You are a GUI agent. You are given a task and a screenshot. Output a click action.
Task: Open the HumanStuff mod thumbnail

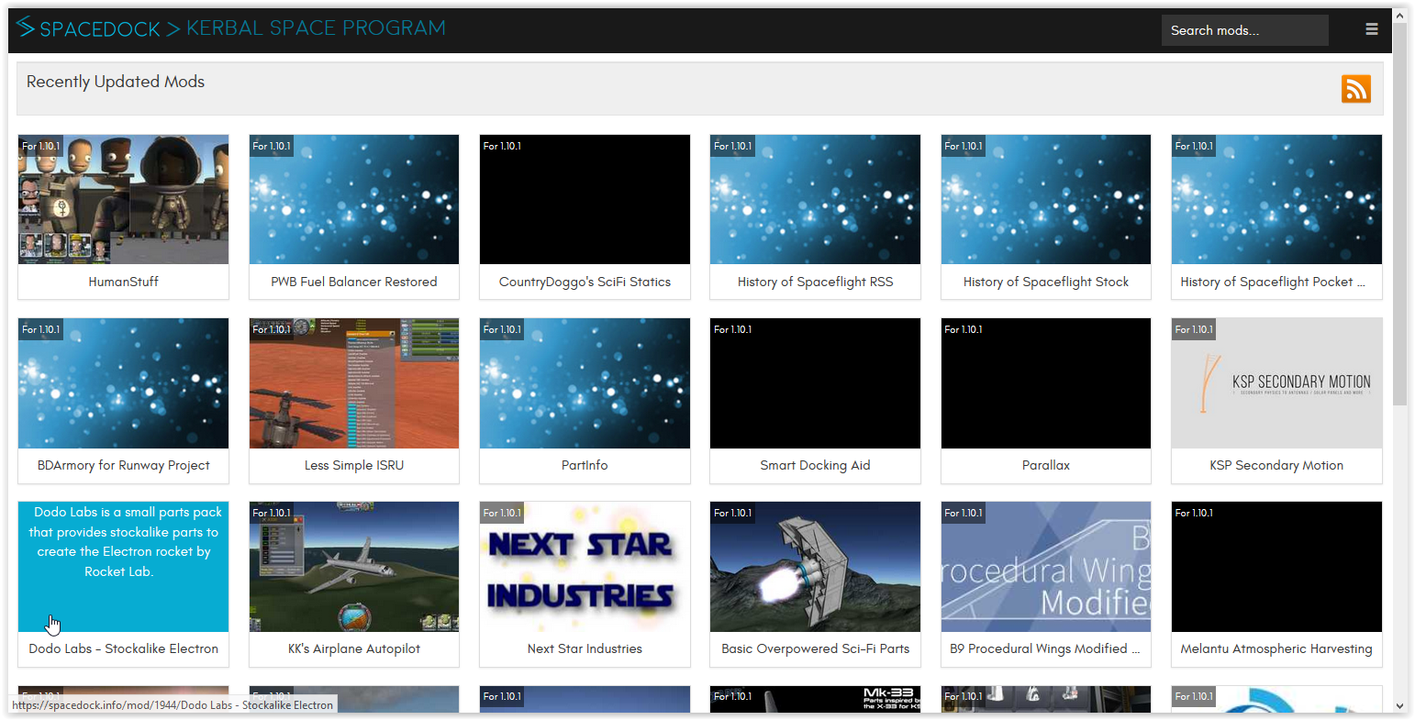pyautogui.click(x=123, y=199)
